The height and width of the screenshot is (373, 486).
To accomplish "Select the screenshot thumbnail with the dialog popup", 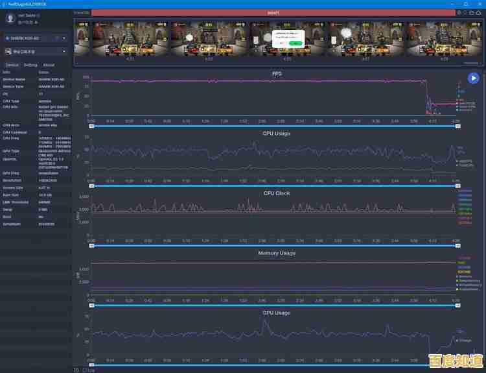I will coord(288,38).
